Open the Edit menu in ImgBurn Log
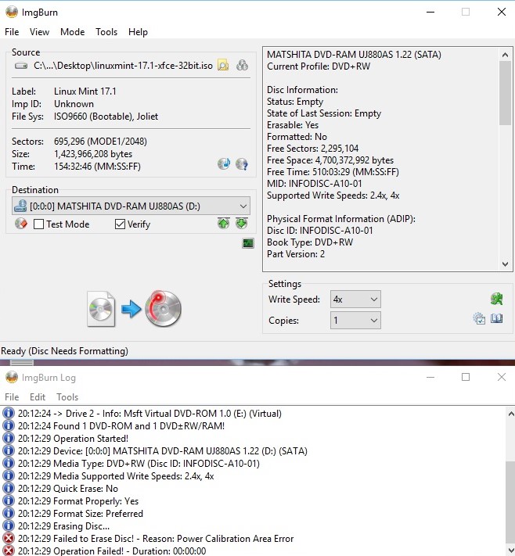This screenshot has width=515, height=556. [38, 396]
